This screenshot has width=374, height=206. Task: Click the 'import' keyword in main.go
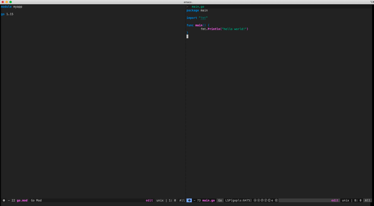192,18
